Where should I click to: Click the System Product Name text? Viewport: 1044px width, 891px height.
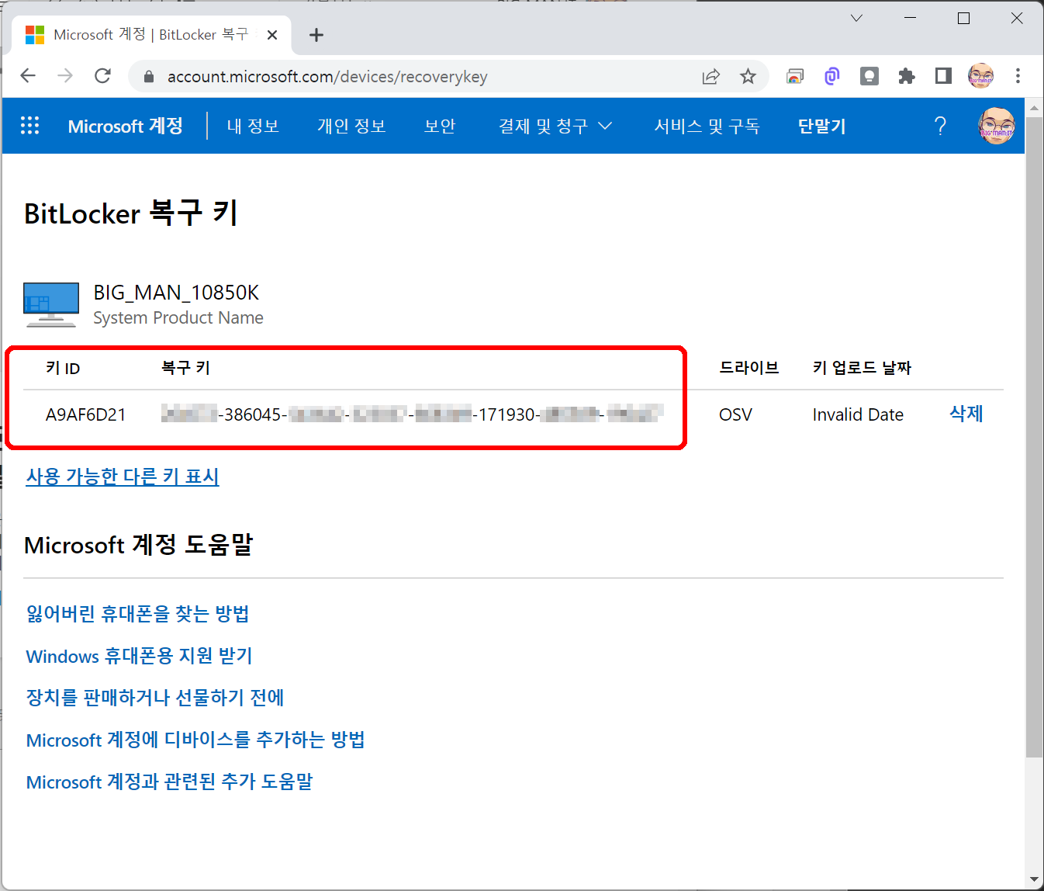(x=178, y=317)
